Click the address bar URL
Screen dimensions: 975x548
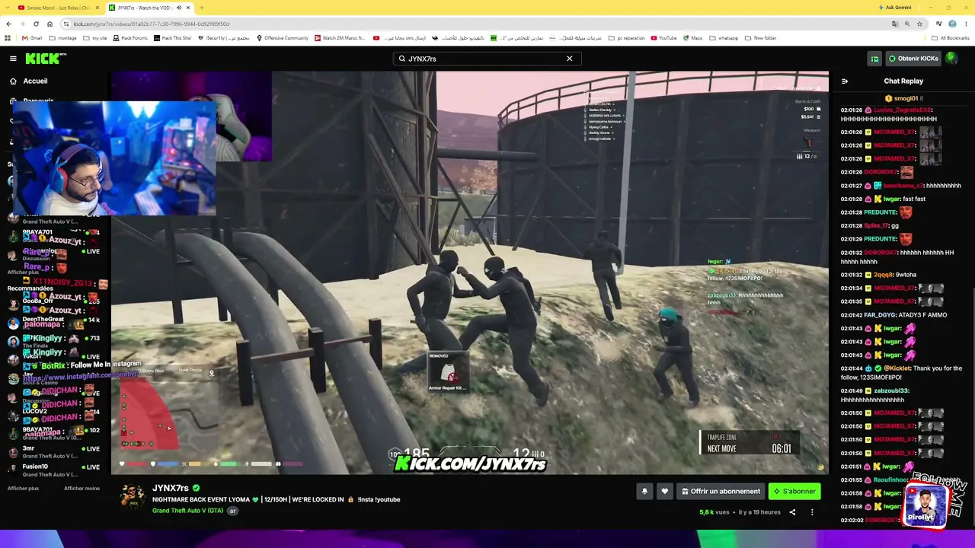pyautogui.click(x=151, y=24)
